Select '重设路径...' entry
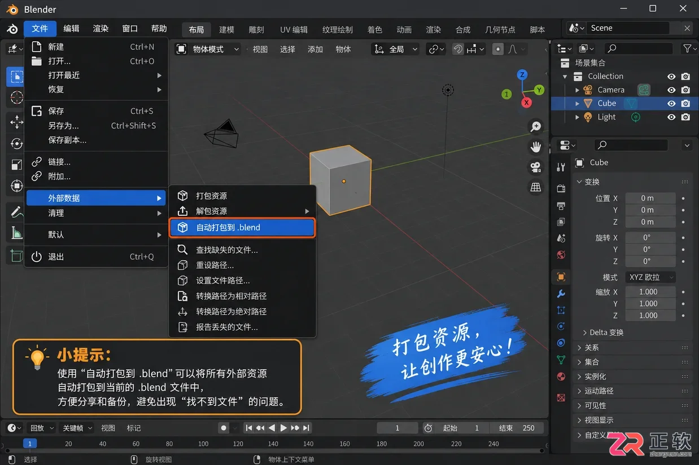The image size is (699, 465). coord(242,265)
